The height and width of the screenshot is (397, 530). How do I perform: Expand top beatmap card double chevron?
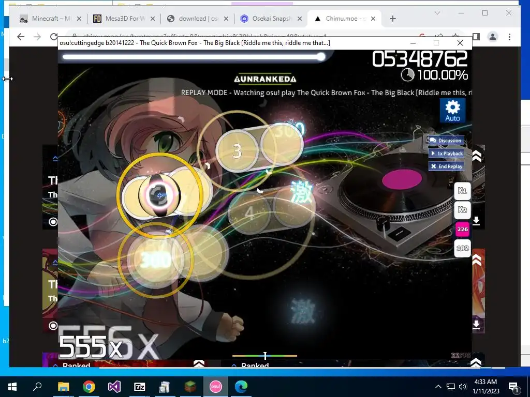click(x=477, y=156)
